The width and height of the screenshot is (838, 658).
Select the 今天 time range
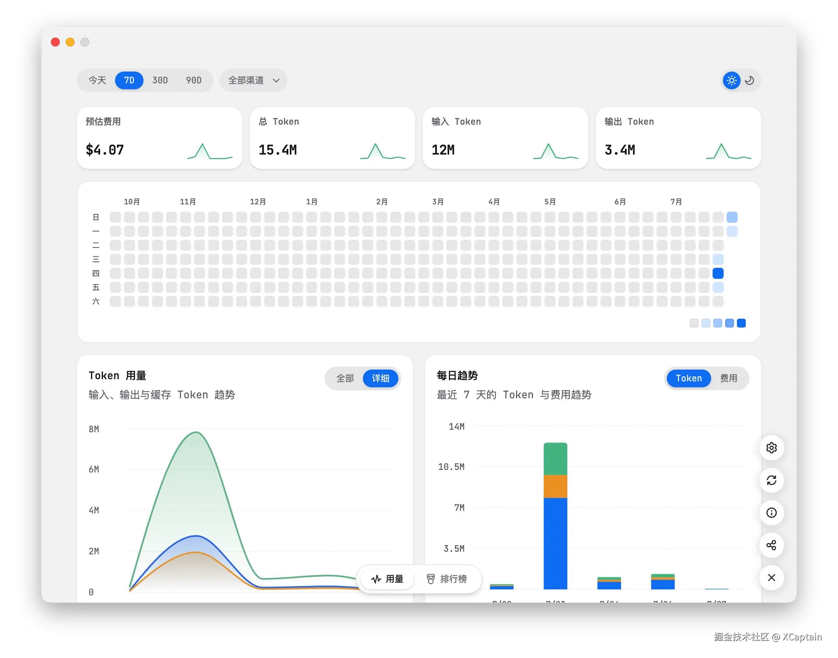(97, 80)
